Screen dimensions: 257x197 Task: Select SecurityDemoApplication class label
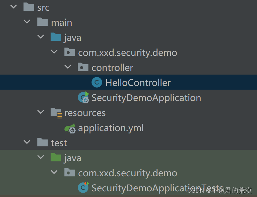146,98
